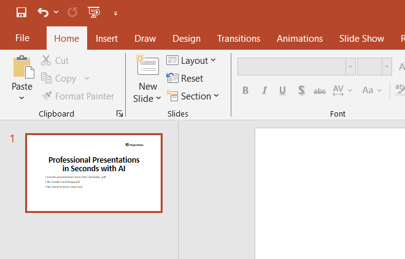Screen dimensions: 405x259
Task: Open the Insert ribbon tab
Action: [x=107, y=38]
